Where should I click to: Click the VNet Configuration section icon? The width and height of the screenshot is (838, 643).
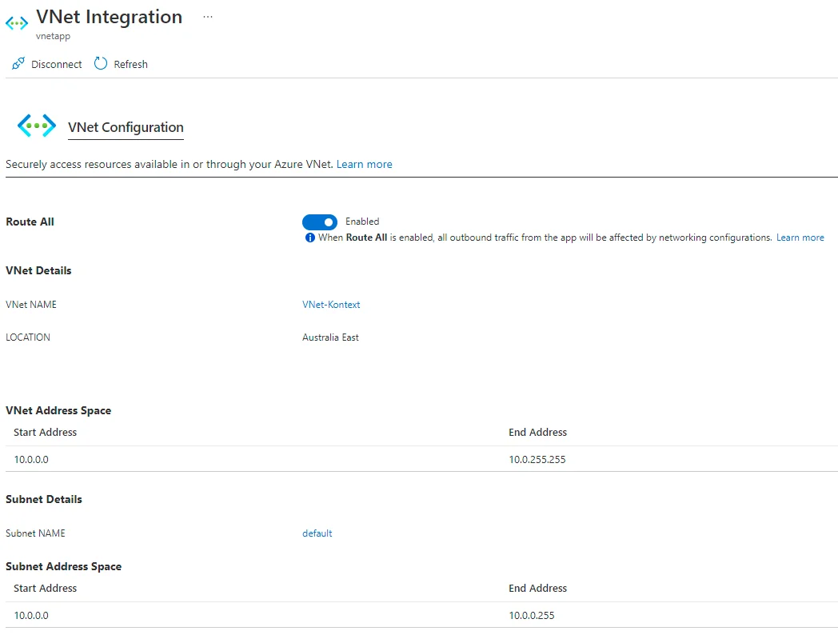pos(37,126)
